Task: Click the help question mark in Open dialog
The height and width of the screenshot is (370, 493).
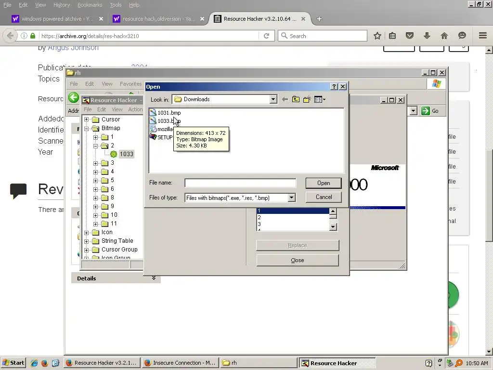Action: point(334,87)
